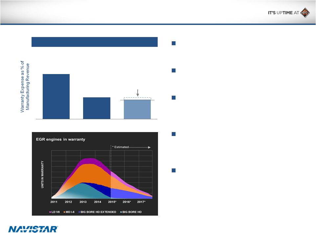The image size is (316, 233).
Task: Click the tallest dark blue bar
Action: coord(56,96)
